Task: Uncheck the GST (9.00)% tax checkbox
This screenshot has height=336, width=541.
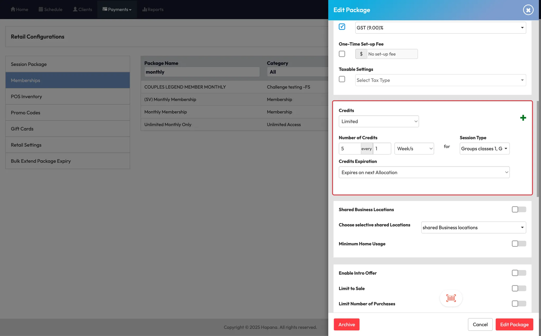Action: [x=342, y=27]
